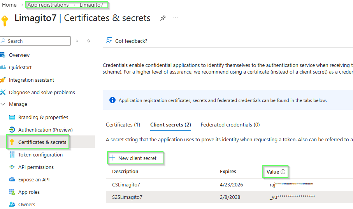Screen dimensions: 353x209
Task: Click the App roles grid icon
Action: 12,192
